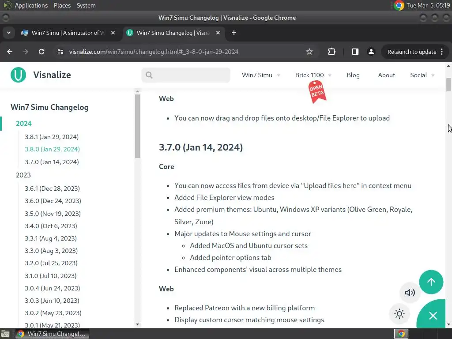Viewport: 452px width, 339px height.
Task: Click the site search input field
Action: click(x=186, y=75)
